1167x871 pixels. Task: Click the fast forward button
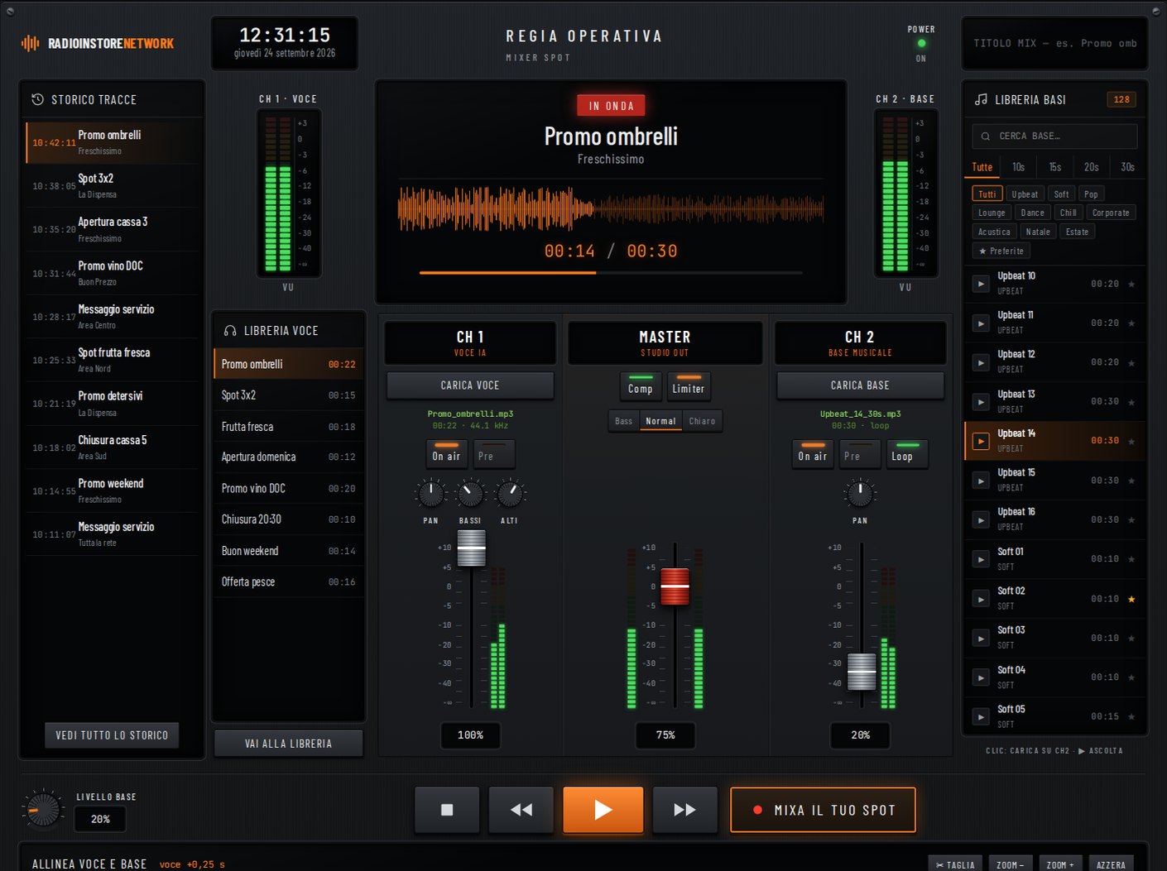pyautogui.click(x=684, y=809)
